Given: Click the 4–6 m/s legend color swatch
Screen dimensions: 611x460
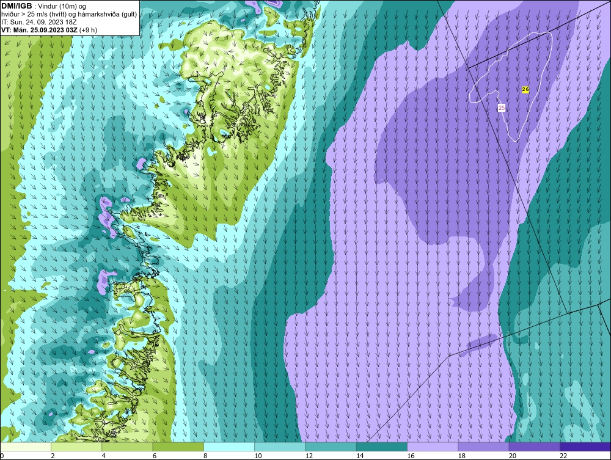Looking at the screenshot, I should [x=128, y=447].
